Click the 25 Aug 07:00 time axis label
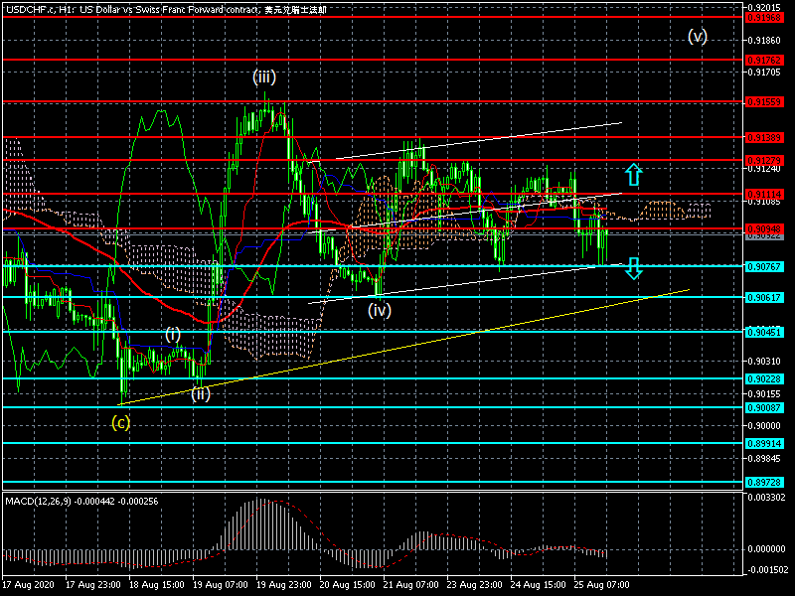Screen dimensions: 795x596 tap(602, 585)
